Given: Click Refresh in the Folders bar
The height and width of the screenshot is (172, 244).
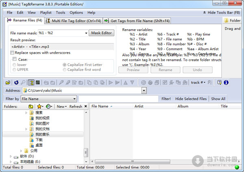Looking at the screenshot, I should click(x=76, y=107).
